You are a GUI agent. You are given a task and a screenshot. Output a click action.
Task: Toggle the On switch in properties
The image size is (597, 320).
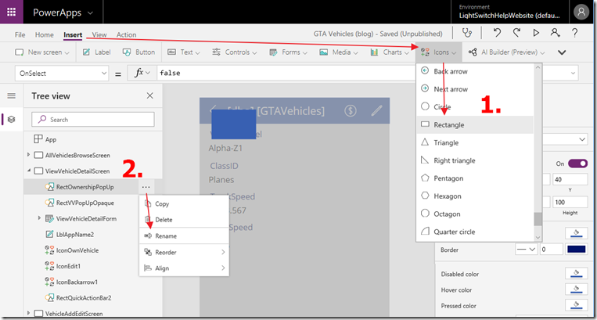pos(577,164)
